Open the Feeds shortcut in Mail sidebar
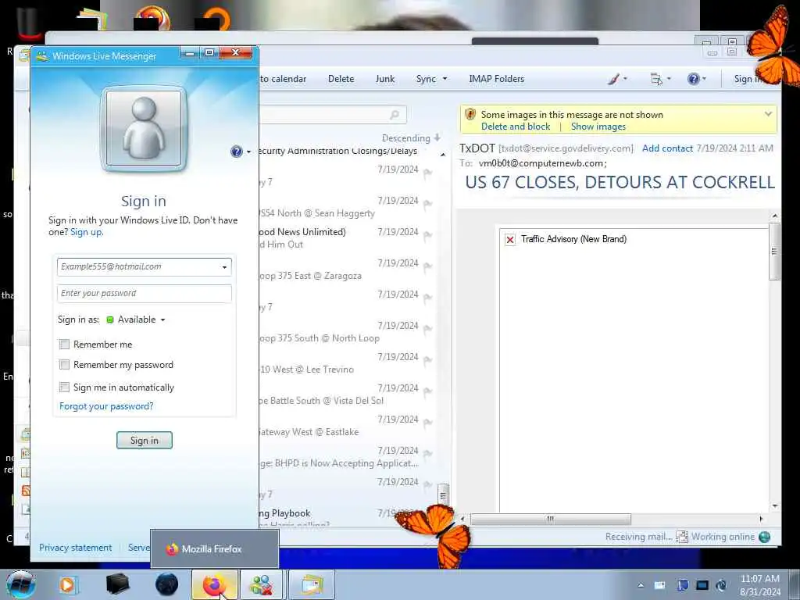Screen dimensions: 800x600 coord(26,491)
